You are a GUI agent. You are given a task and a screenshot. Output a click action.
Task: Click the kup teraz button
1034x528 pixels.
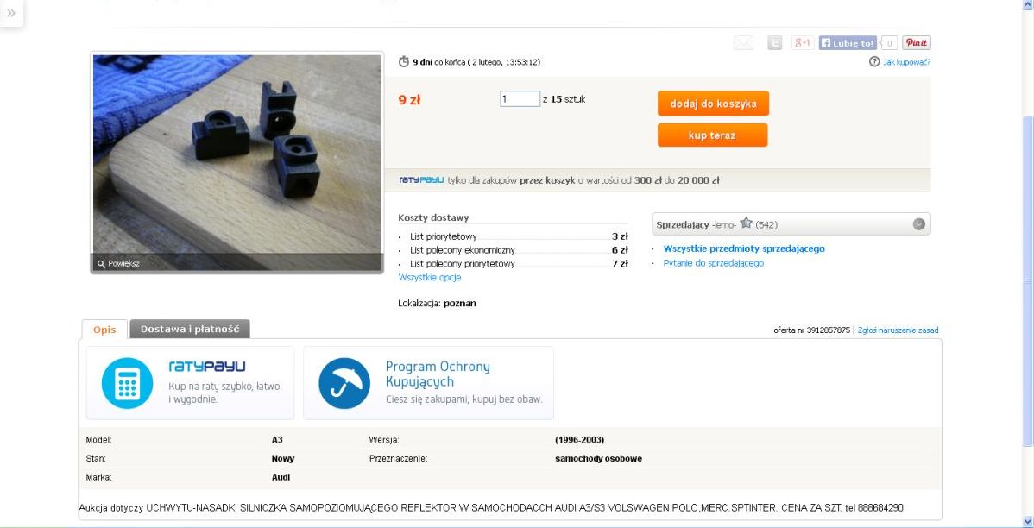[x=712, y=135]
